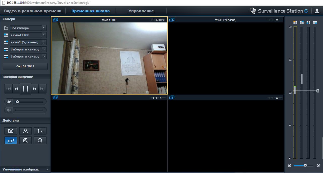
Task: Toggle the synchronous playback mode button
Action: coord(11,140)
